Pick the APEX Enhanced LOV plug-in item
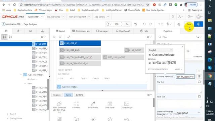 tap(59, 107)
